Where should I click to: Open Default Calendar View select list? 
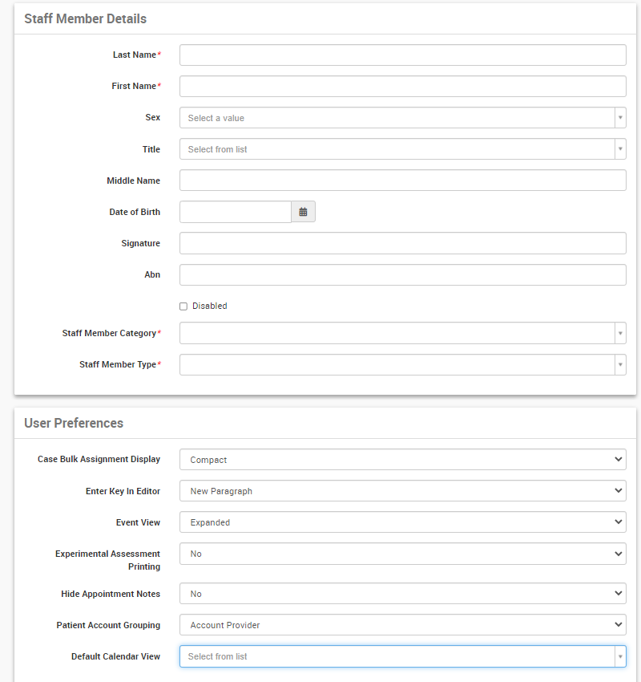402,656
